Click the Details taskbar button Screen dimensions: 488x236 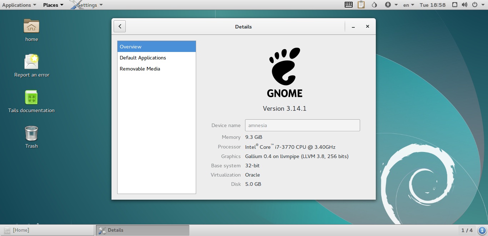point(142,230)
